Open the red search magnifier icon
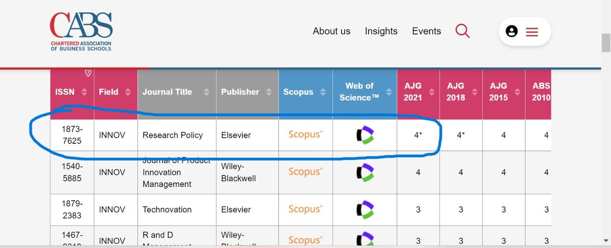The image size is (611, 248). 462,31
